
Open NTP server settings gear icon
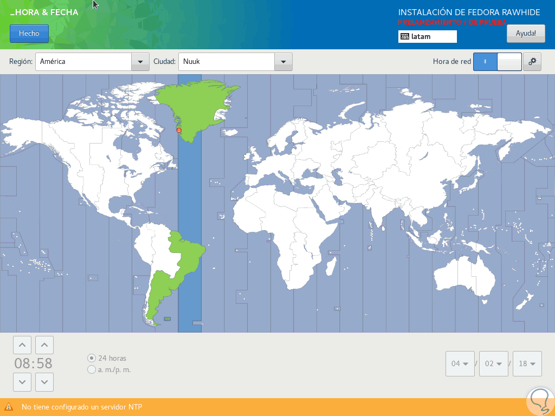532,62
